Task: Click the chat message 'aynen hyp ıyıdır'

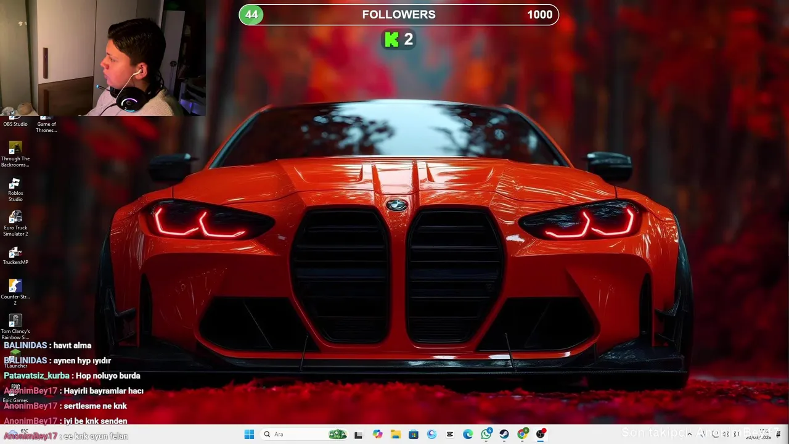Action: [x=82, y=361]
